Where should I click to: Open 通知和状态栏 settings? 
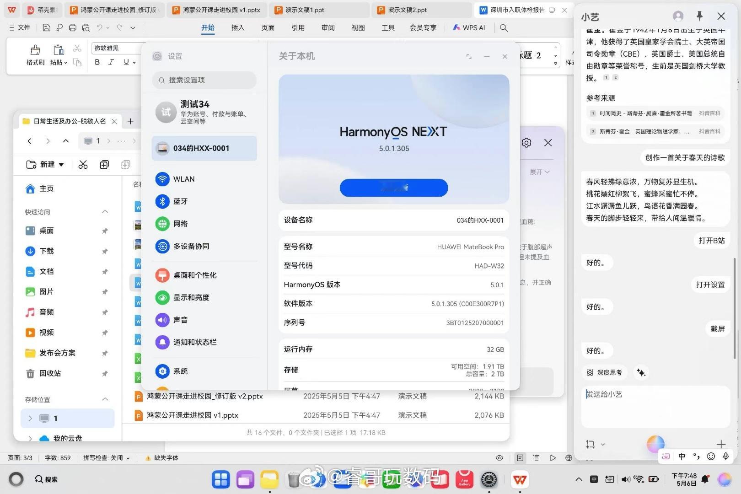[204, 342]
